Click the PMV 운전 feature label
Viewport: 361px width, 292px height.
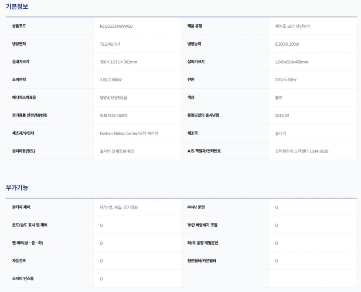(196, 207)
